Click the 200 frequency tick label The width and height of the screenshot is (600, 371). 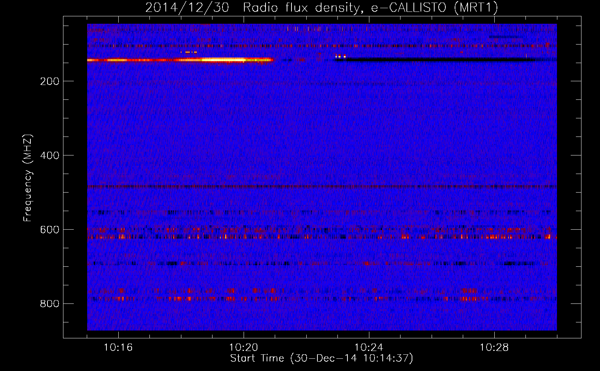tap(50, 81)
